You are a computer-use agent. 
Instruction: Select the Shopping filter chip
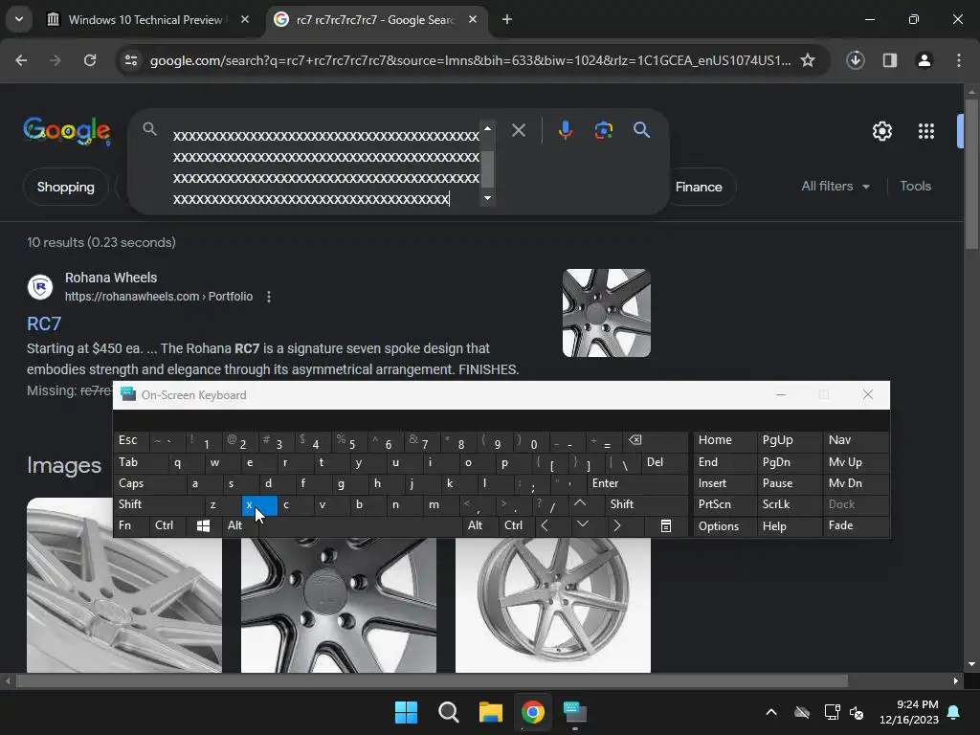(66, 187)
